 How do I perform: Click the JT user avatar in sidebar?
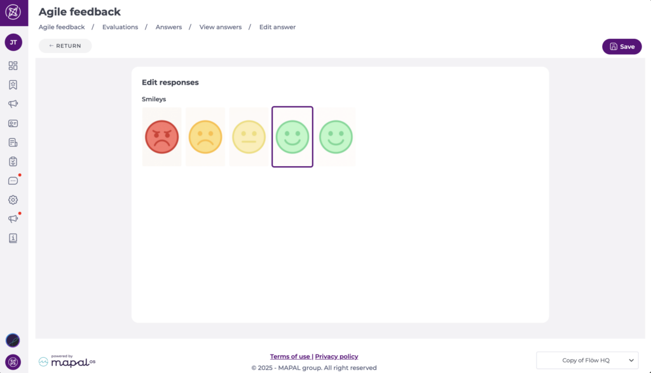point(13,43)
